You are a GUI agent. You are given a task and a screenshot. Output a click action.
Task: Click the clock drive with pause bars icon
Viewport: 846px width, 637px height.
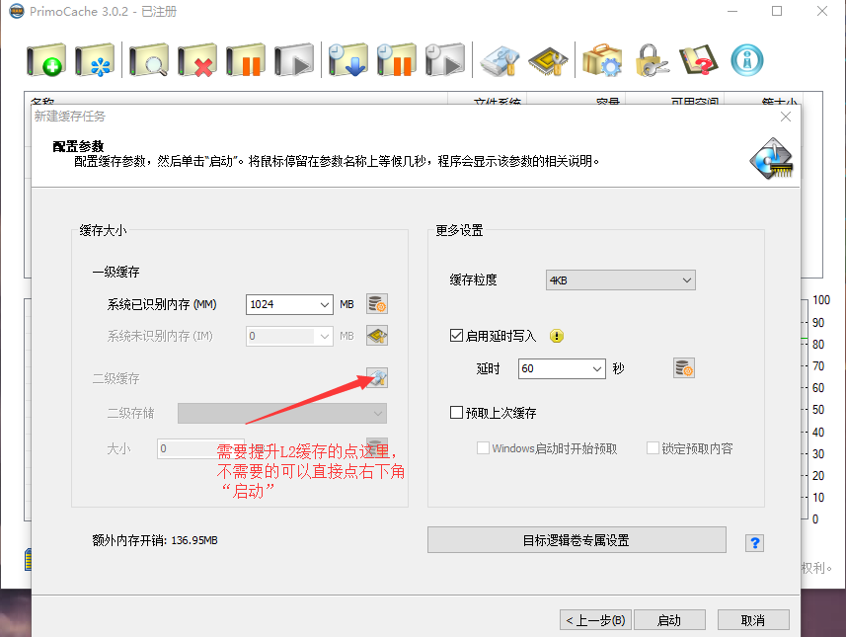tap(397, 60)
